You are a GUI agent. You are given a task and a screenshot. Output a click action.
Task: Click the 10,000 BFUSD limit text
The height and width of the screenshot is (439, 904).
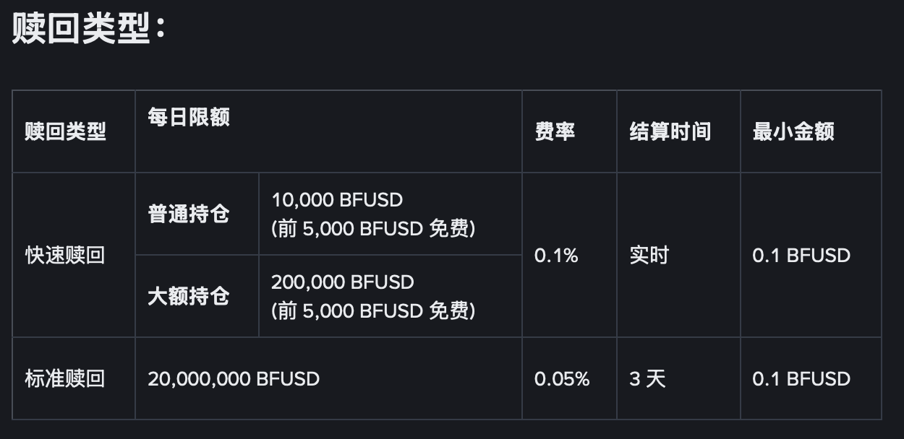click(x=337, y=199)
